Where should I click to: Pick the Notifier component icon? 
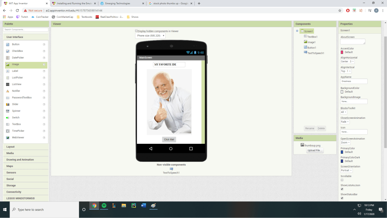8,91
